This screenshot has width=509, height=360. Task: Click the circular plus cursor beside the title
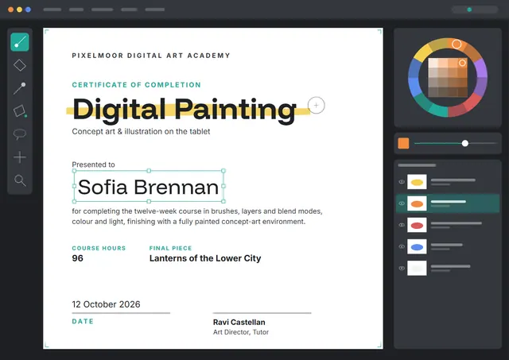[316, 105]
